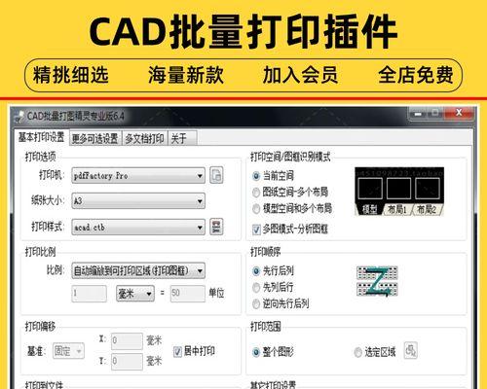Click the 布局2 tab in the preview image
Image resolution: width=487 pixels, height=389 pixels.
click(x=427, y=210)
